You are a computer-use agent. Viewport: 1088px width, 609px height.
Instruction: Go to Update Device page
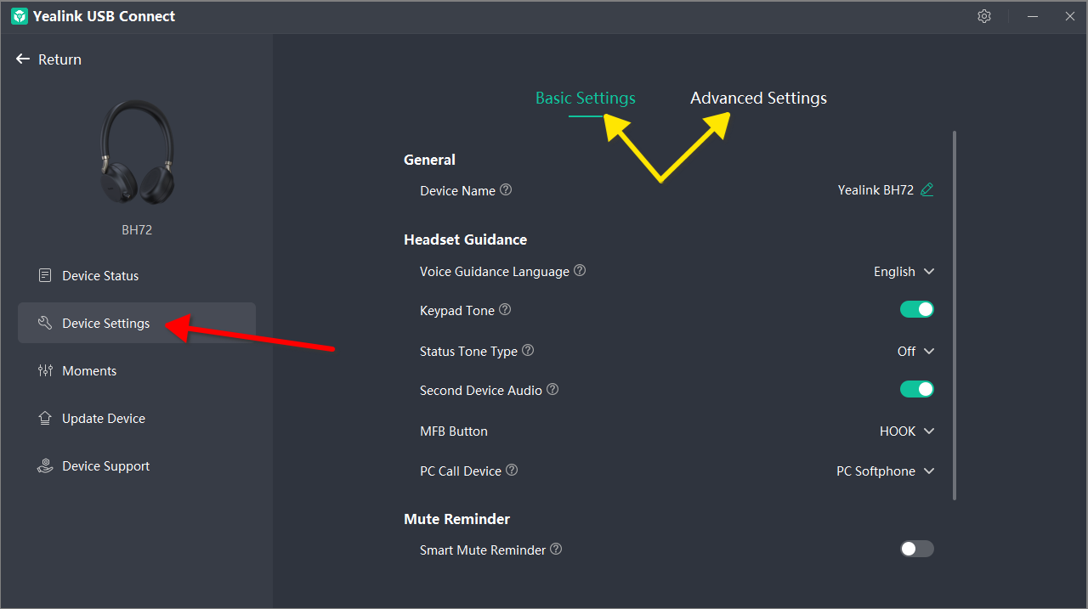(103, 419)
